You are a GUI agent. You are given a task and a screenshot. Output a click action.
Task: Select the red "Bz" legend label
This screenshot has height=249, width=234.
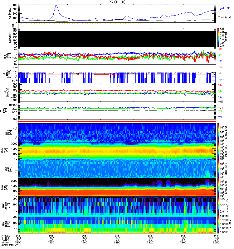(220, 49)
